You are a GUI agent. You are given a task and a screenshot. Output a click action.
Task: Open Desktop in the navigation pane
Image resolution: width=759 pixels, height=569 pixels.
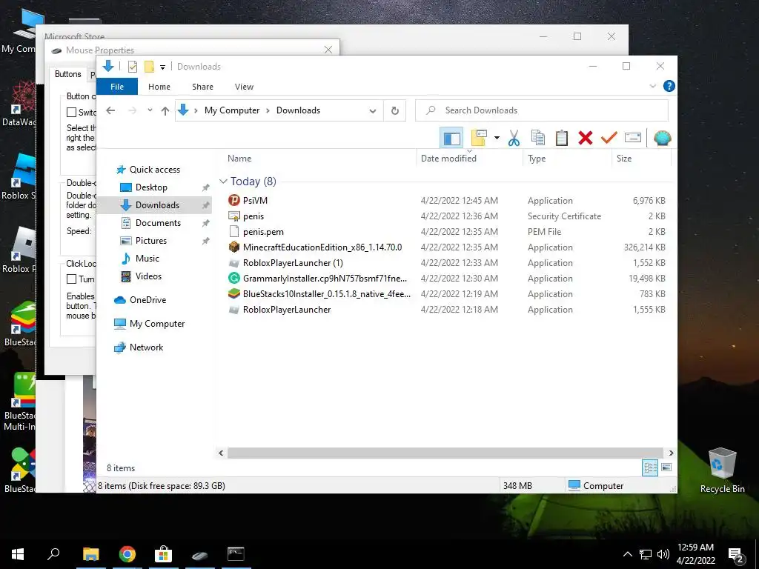[143, 187]
